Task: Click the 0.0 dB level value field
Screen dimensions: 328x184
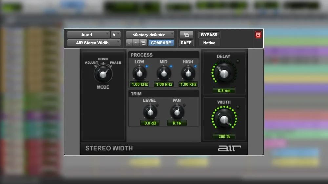Action: click(150, 123)
